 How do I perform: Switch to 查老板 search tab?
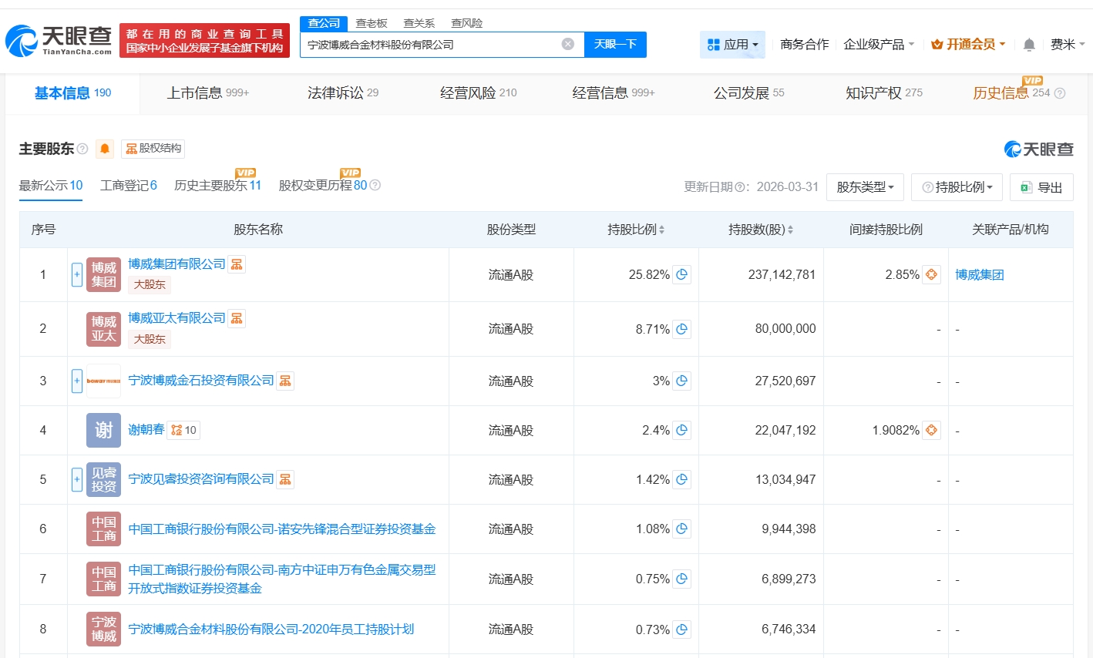click(372, 23)
